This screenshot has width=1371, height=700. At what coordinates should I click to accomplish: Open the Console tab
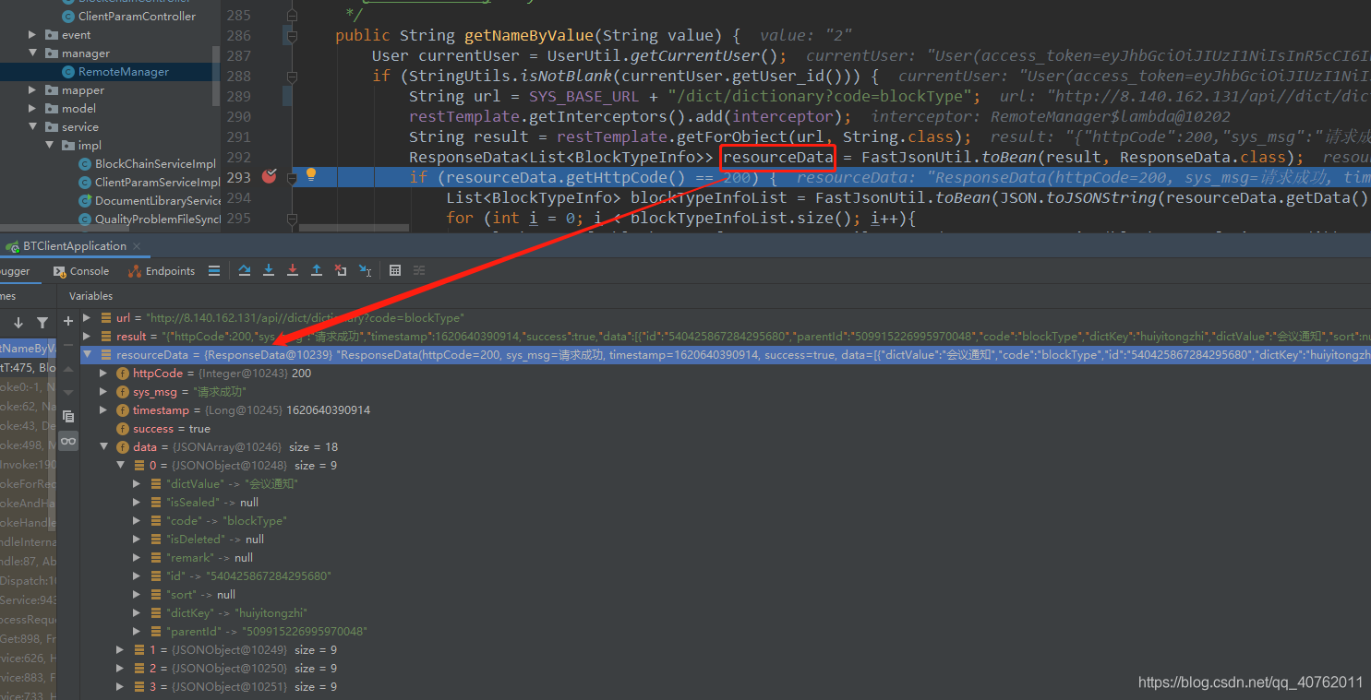coord(81,271)
